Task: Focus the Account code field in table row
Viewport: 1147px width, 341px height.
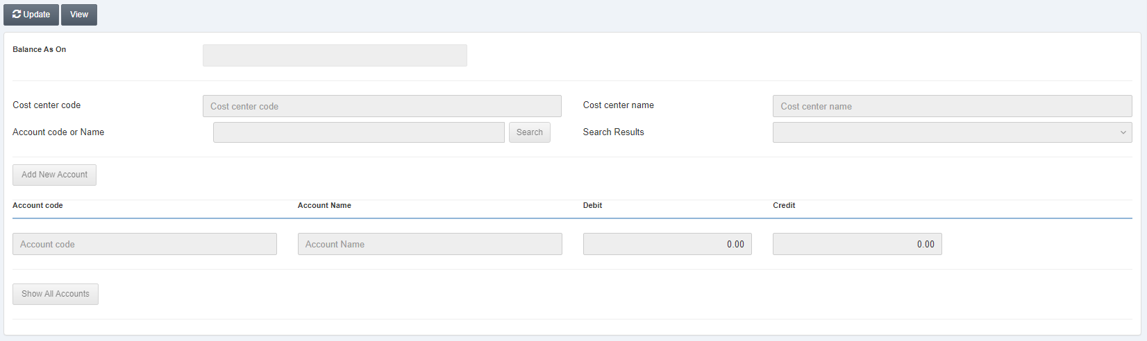Action: (144, 244)
